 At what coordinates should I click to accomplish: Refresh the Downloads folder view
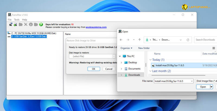(188, 40)
